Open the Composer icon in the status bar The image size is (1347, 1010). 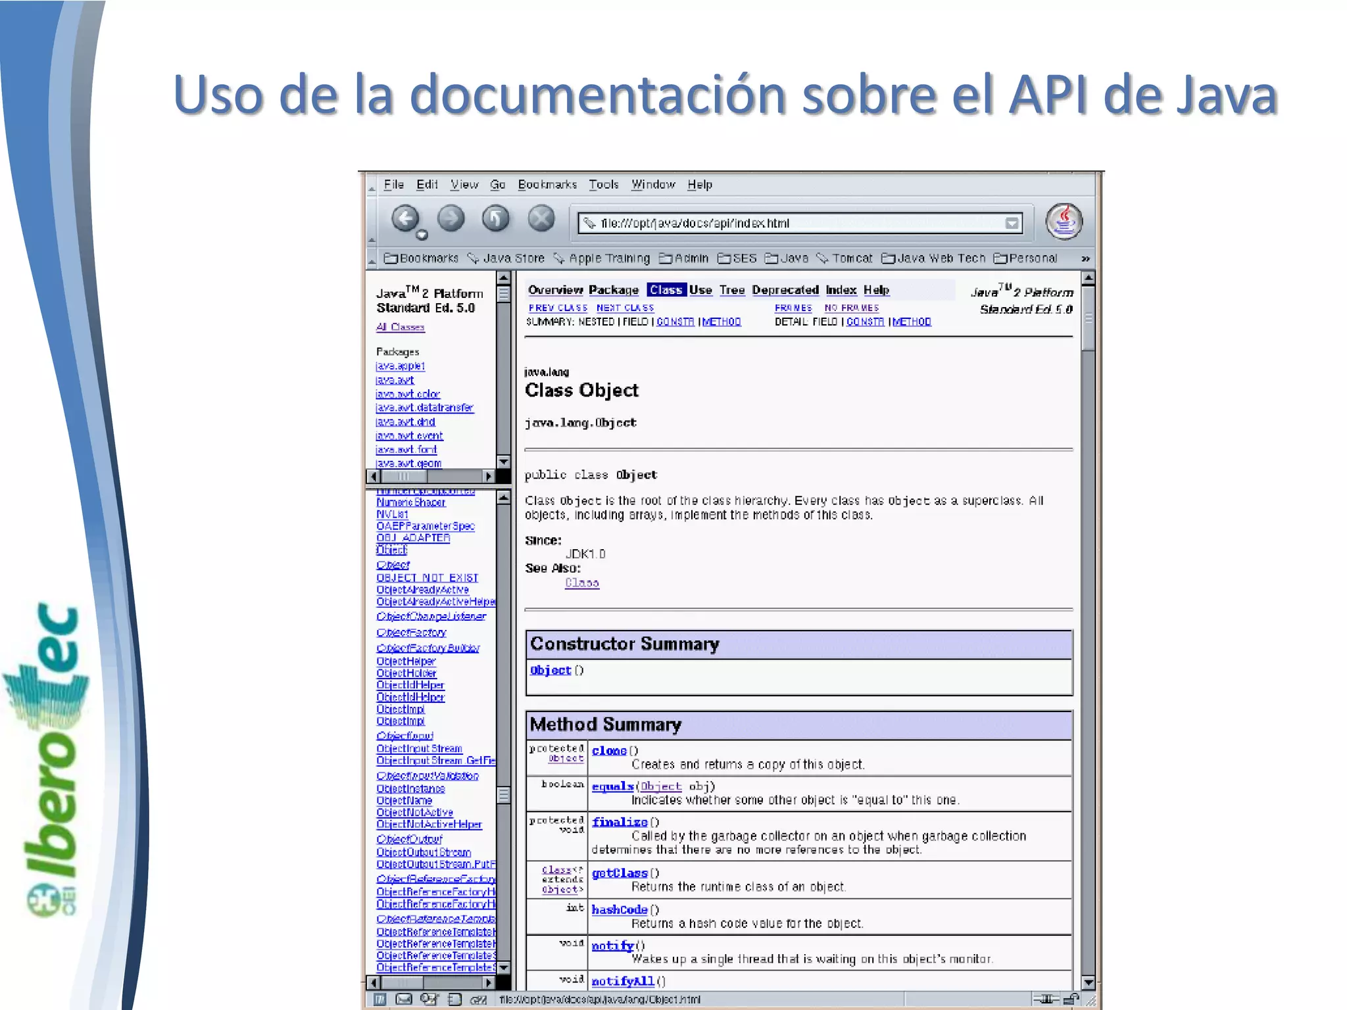(429, 999)
